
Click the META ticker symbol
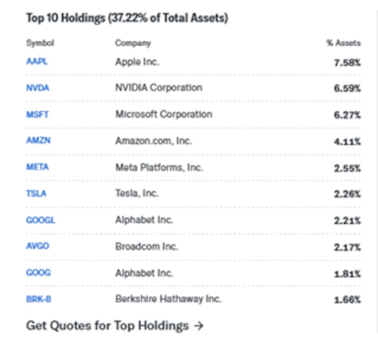pos(37,167)
